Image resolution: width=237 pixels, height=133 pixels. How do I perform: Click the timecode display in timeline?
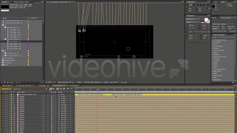click(x=6, y=89)
